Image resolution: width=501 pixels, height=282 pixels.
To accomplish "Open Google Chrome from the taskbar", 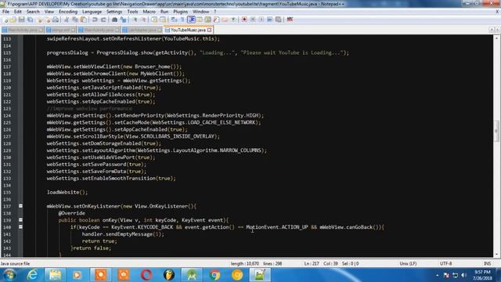I will tap(214, 275).
